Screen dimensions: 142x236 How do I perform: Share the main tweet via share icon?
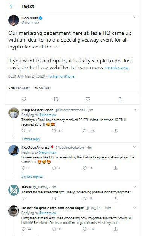pos(120,99)
